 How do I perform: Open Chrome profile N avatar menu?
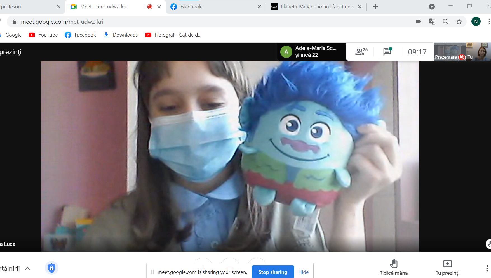coord(476,22)
